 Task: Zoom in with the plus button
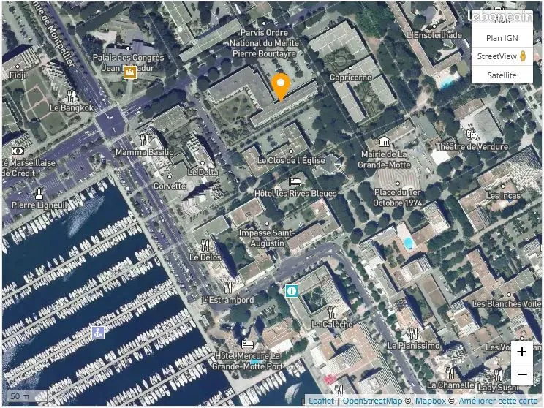[x=521, y=352]
